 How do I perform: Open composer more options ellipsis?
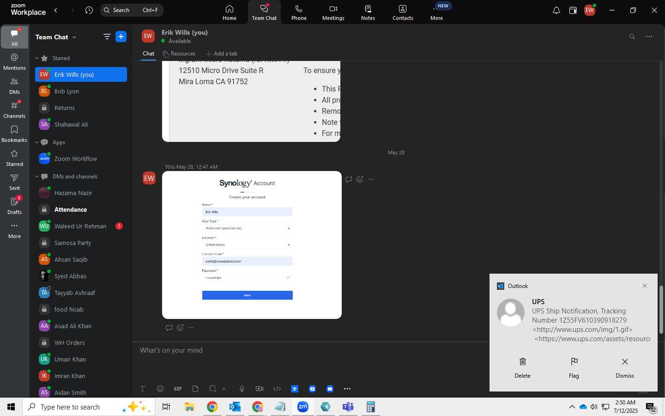coord(347,389)
